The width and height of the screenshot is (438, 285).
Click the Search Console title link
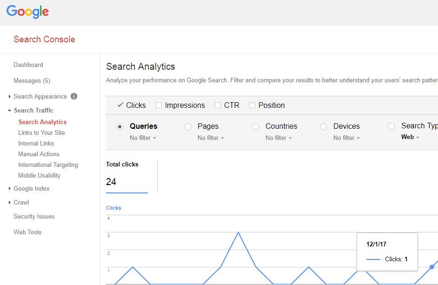[x=44, y=40]
